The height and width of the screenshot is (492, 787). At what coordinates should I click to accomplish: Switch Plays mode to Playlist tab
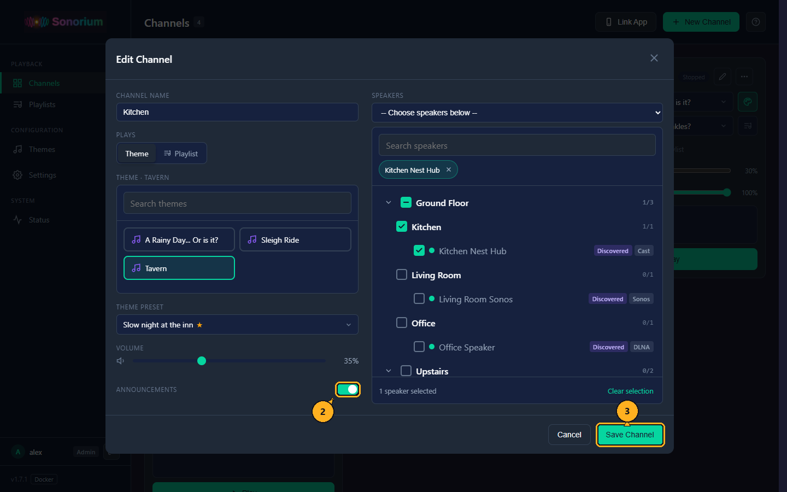coord(181,154)
